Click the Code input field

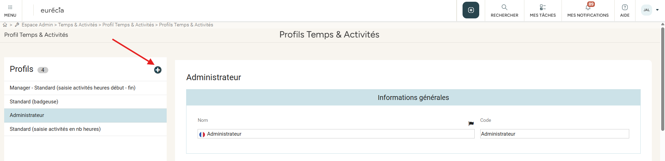coord(554,134)
